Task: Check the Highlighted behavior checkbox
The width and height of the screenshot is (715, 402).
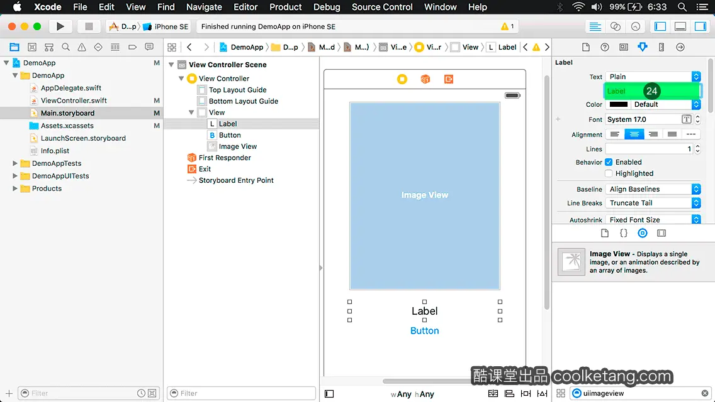Action: click(609, 173)
